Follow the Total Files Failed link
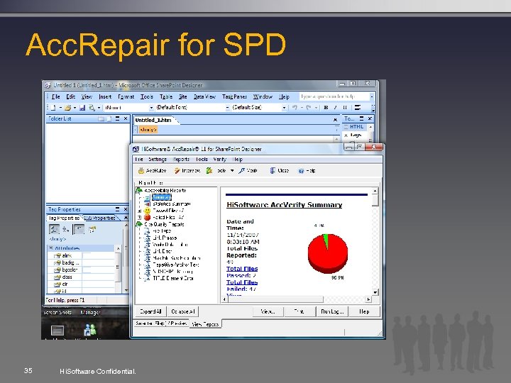 (x=242, y=286)
